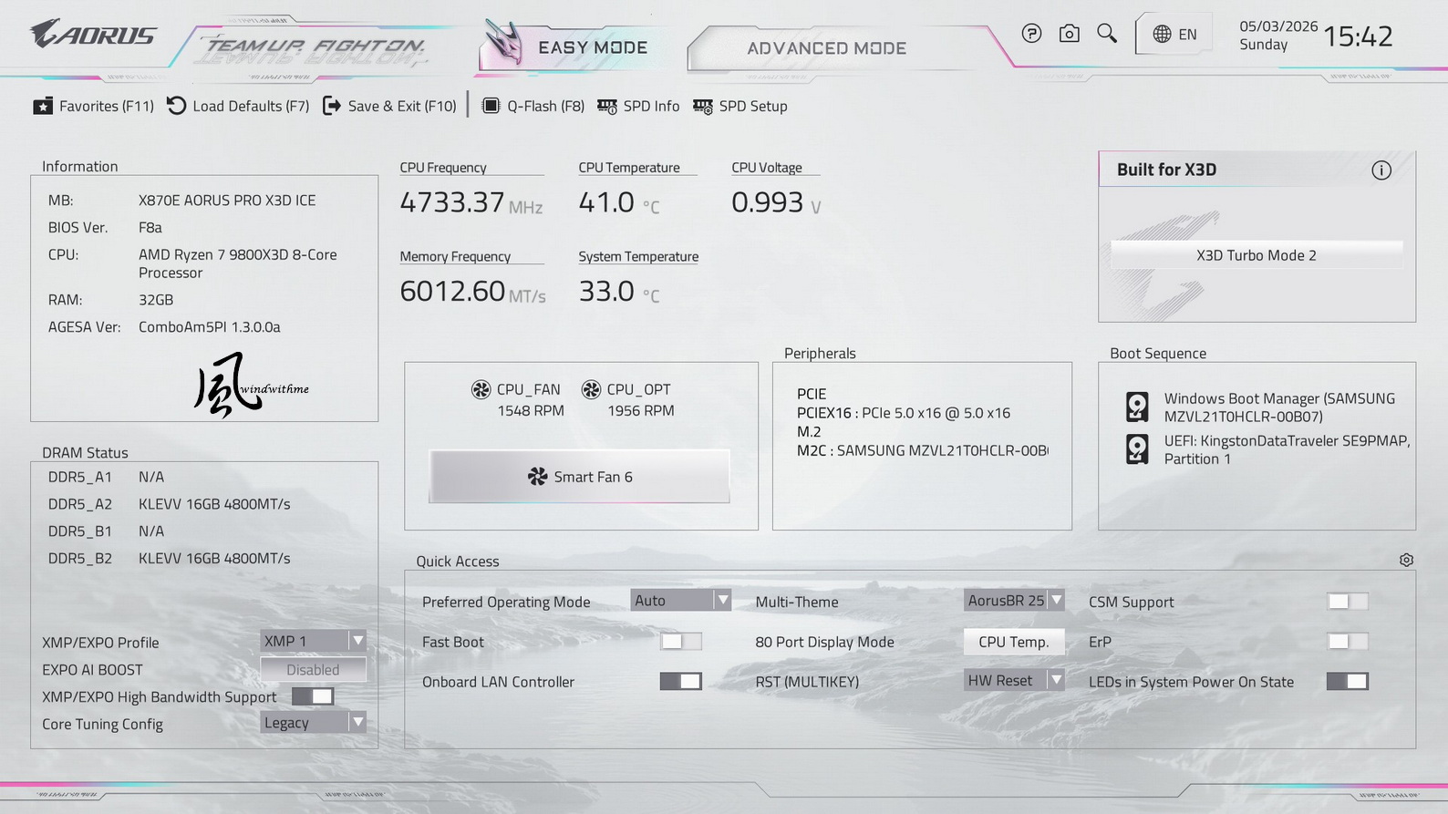Toggle CSM Support switch
Screen dimensions: 1448x814
pos(1348,602)
